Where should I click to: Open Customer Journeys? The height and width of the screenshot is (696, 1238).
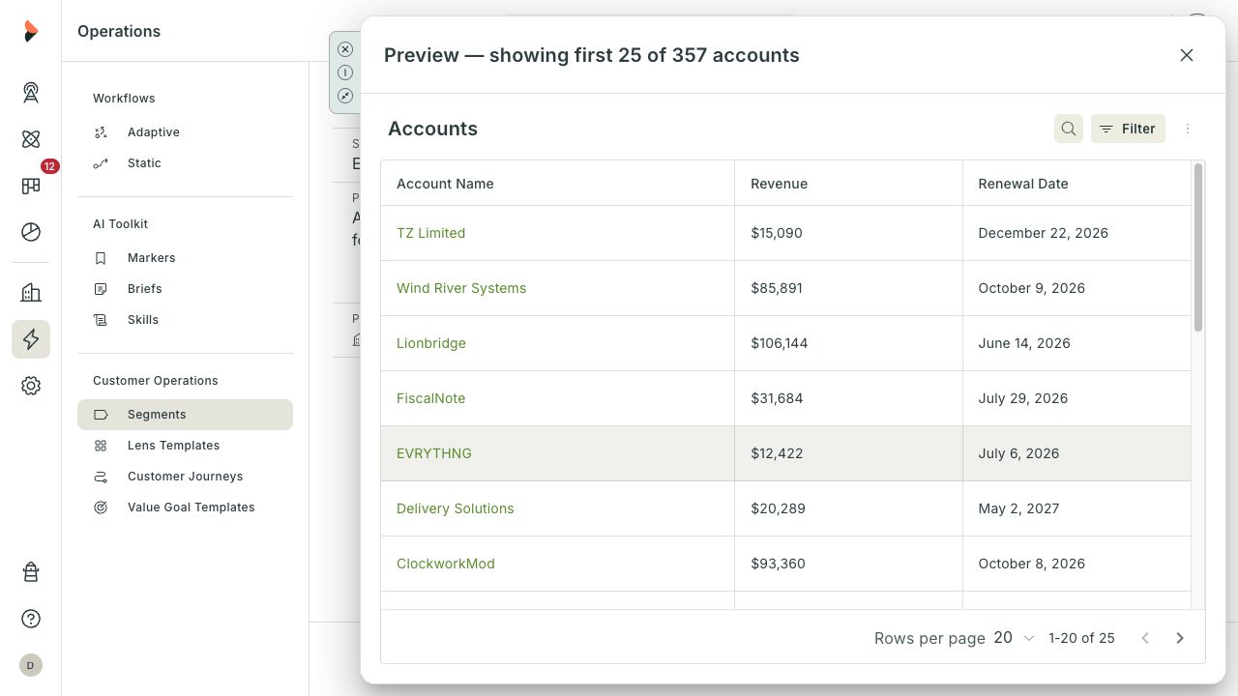tap(185, 477)
